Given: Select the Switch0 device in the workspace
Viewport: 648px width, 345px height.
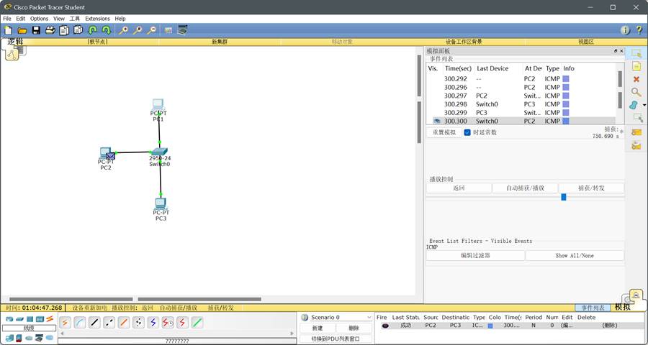Looking at the screenshot, I should pos(160,152).
